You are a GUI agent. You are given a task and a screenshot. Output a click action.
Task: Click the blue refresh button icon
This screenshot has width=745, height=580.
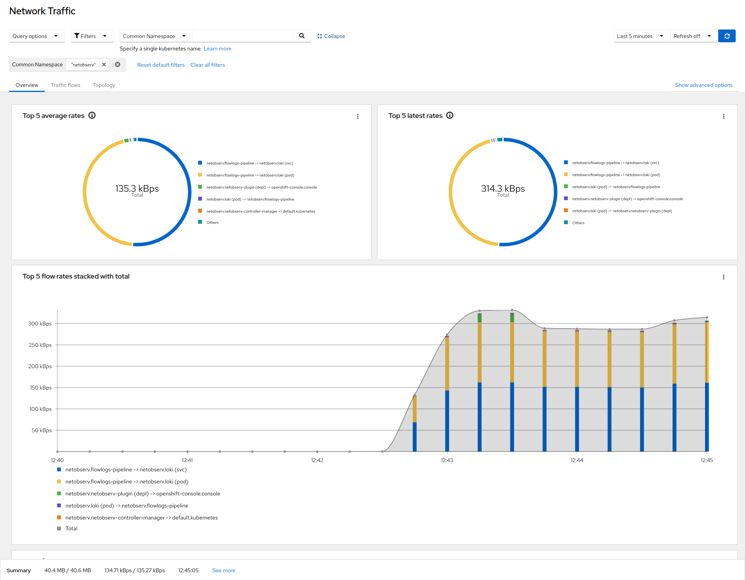tap(727, 36)
